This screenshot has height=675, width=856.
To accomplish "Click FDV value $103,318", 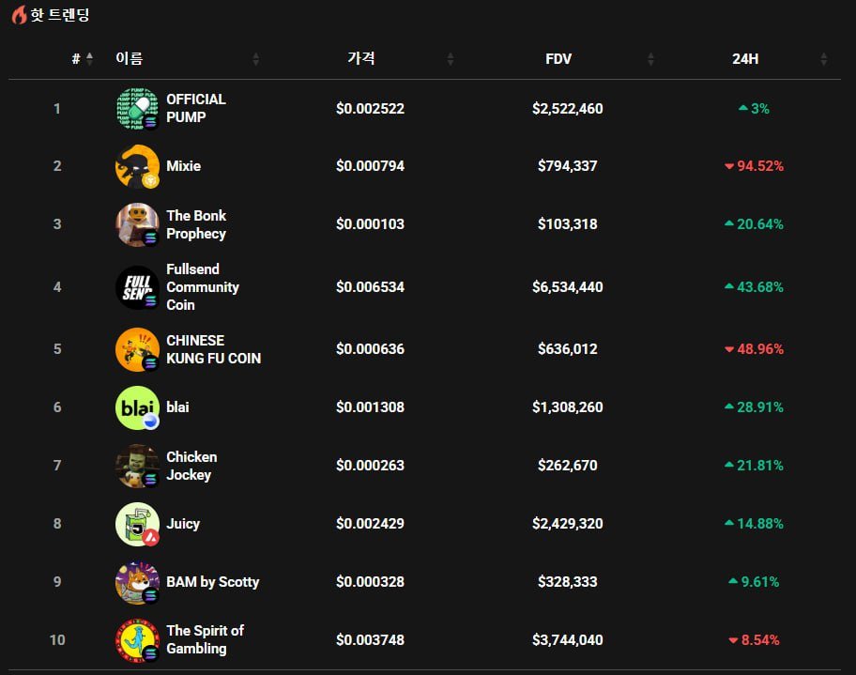I will pyautogui.click(x=568, y=224).
